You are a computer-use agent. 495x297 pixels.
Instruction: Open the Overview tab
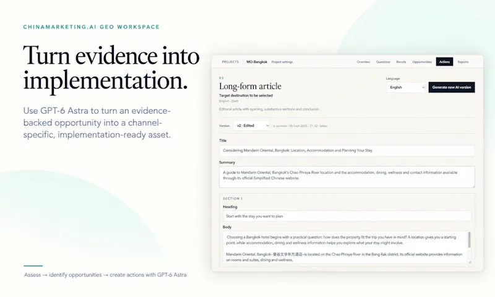pyautogui.click(x=363, y=62)
